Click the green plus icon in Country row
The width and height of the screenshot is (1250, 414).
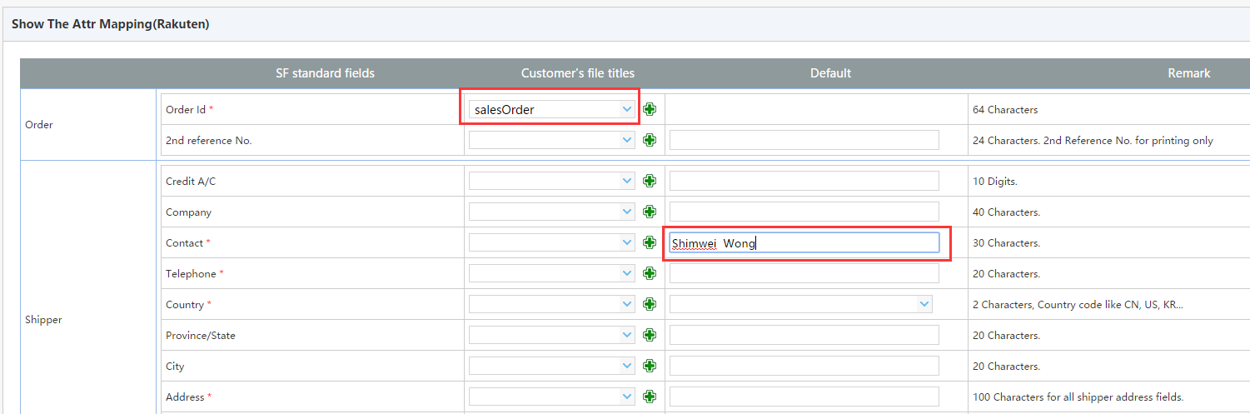(x=650, y=304)
